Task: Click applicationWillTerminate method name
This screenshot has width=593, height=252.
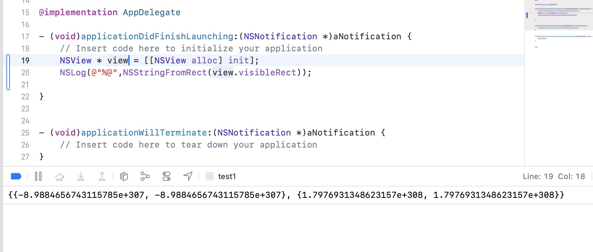Action: click(144, 133)
